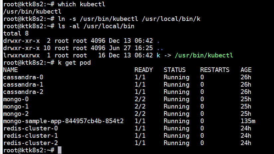
Task: Click the Running status of cassandra-0
Action: (176, 77)
